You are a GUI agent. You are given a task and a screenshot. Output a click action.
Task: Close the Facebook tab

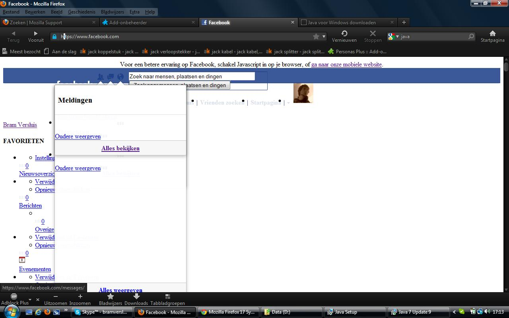(x=293, y=22)
